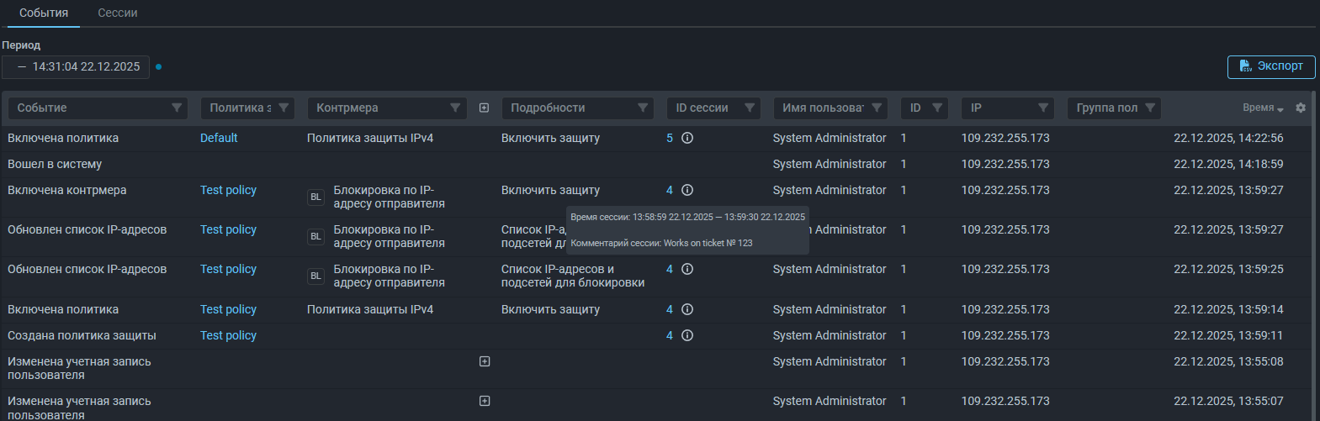Open table column settings gear
1320x421 pixels.
click(x=1301, y=108)
